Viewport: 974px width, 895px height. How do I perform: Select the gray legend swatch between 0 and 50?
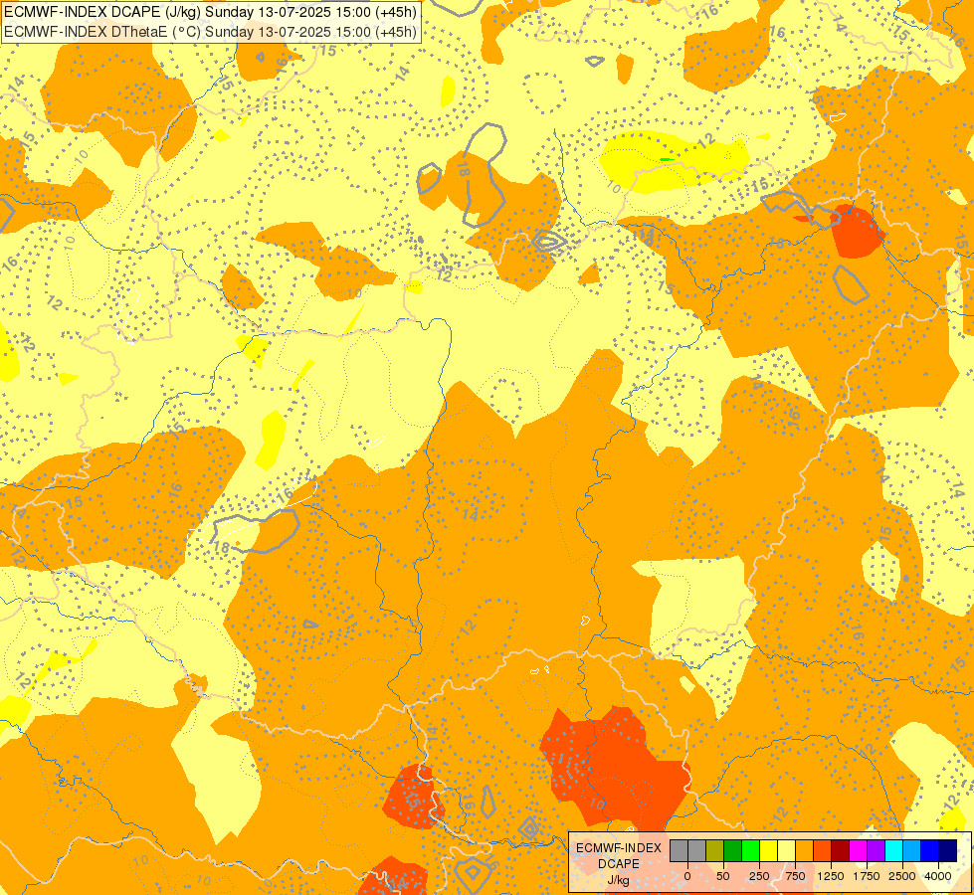(697, 851)
